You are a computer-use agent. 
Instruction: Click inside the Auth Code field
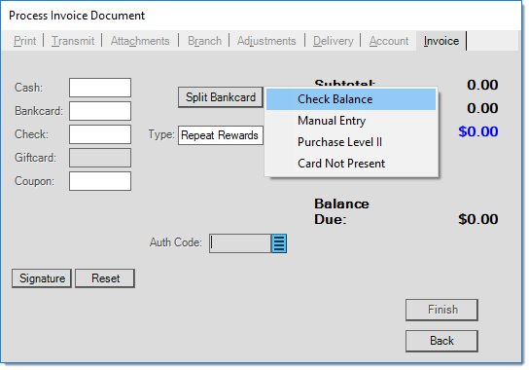[240, 243]
